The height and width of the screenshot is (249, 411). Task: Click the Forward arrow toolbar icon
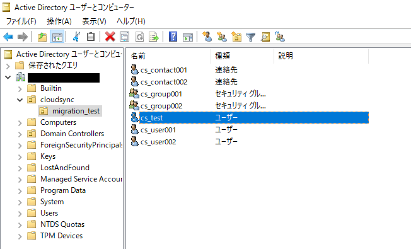(x=23, y=37)
